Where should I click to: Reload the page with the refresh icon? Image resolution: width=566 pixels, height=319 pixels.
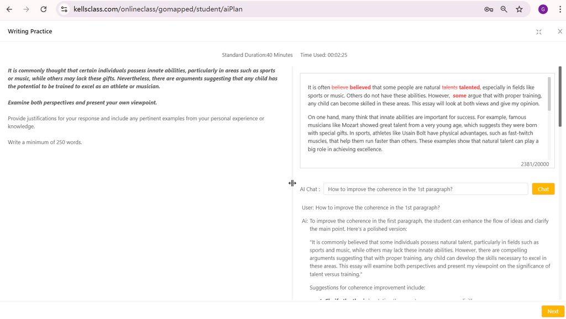(x=44, y=9)
